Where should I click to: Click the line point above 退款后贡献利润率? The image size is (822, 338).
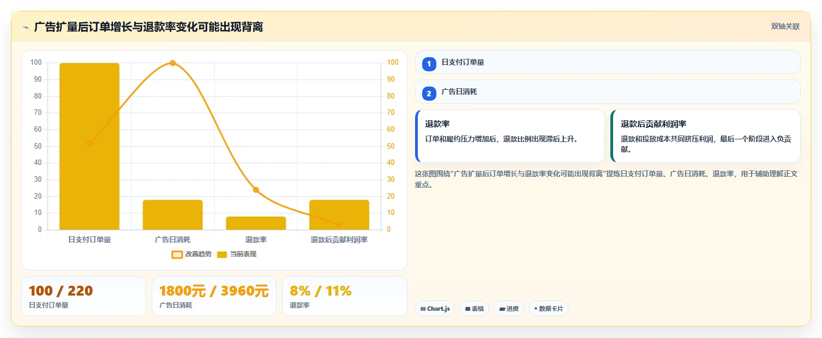[x=339, y=225]
